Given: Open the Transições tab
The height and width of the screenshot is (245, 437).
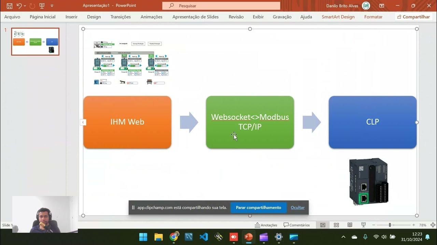Looking at the screenshot, I should click(121, 17).
